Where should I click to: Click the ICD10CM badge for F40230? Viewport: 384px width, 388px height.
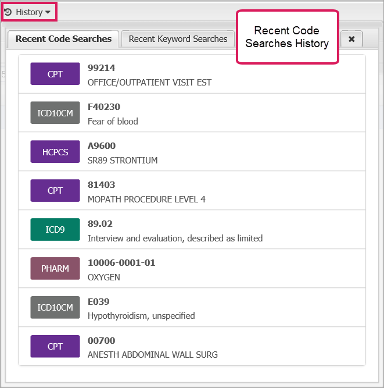tap(55, 113)
